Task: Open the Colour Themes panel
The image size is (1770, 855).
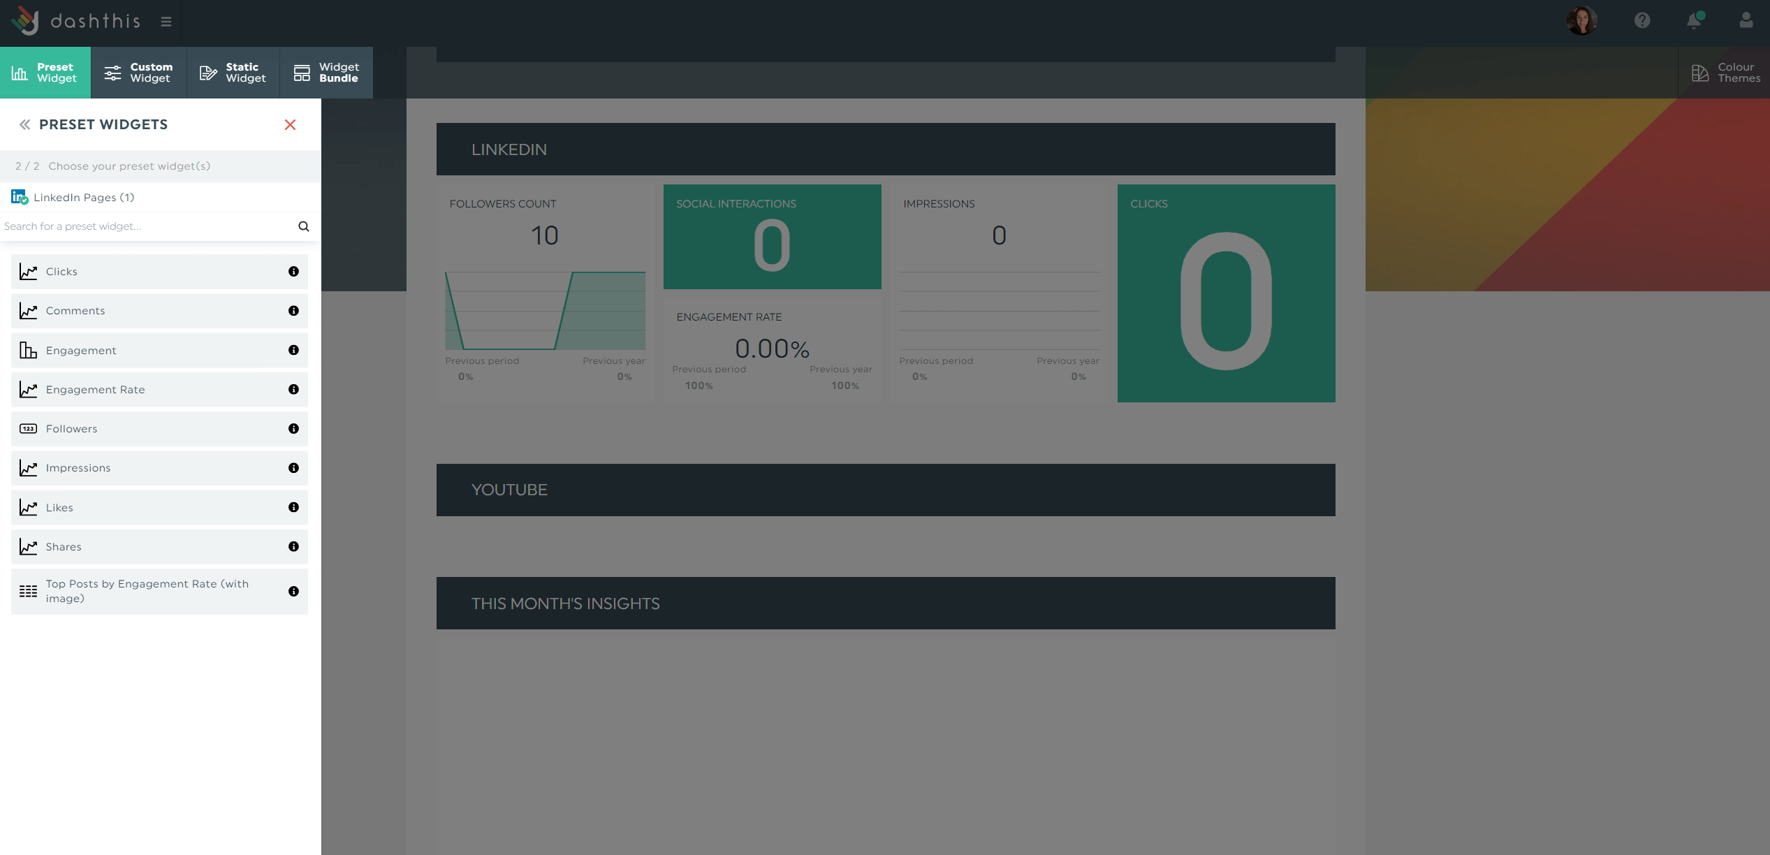Action: 1725,73
